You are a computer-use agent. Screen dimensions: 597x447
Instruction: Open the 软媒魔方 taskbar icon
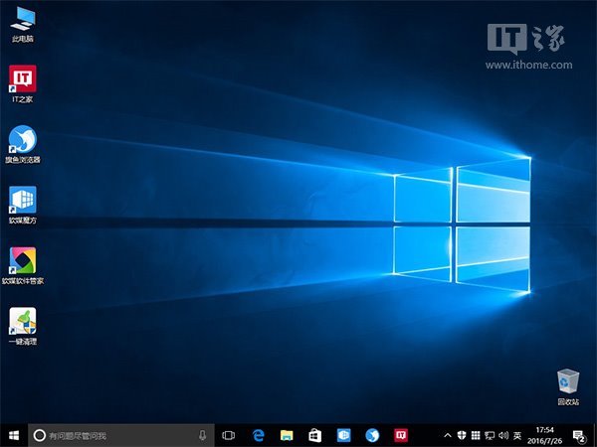coord(344,435)
